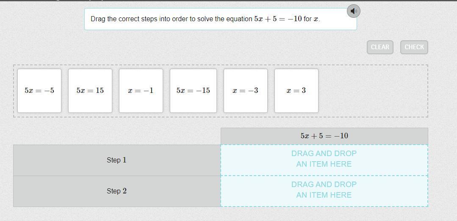The image size is (457, 221).
Task: Select the 5x = −5 tile
Action: [x=39, y=91]
